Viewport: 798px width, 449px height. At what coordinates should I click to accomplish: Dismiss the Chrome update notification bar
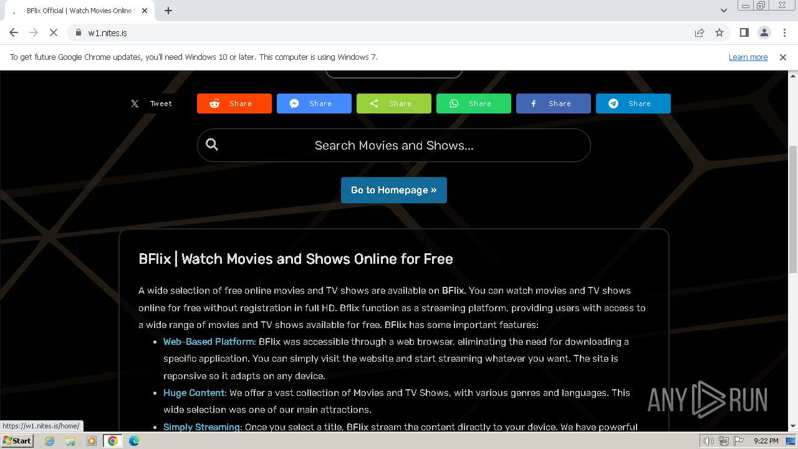(783, 57)
